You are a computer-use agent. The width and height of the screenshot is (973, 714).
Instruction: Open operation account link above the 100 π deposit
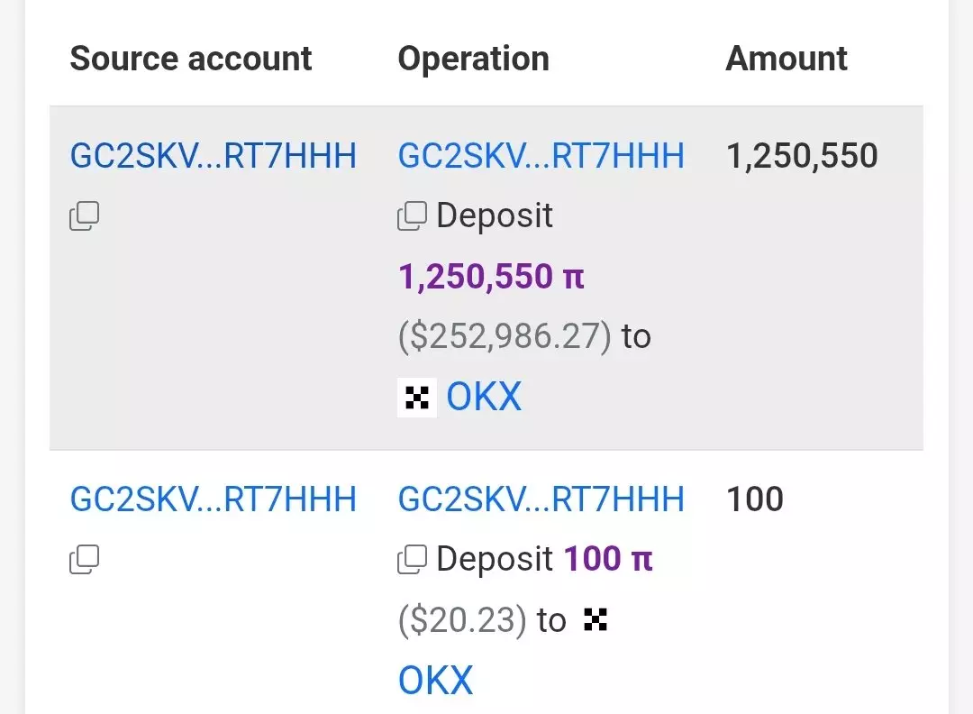click(x=541, y=499)
